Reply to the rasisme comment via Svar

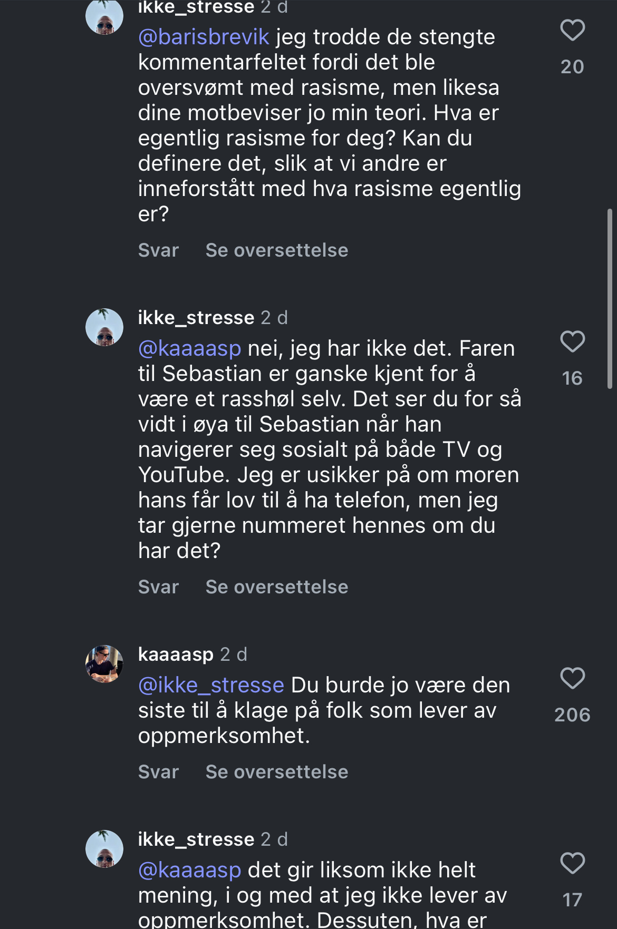pos(158,250)
